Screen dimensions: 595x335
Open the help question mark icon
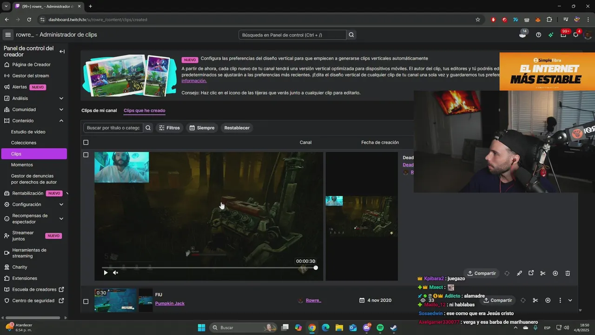tap(538, 35)
